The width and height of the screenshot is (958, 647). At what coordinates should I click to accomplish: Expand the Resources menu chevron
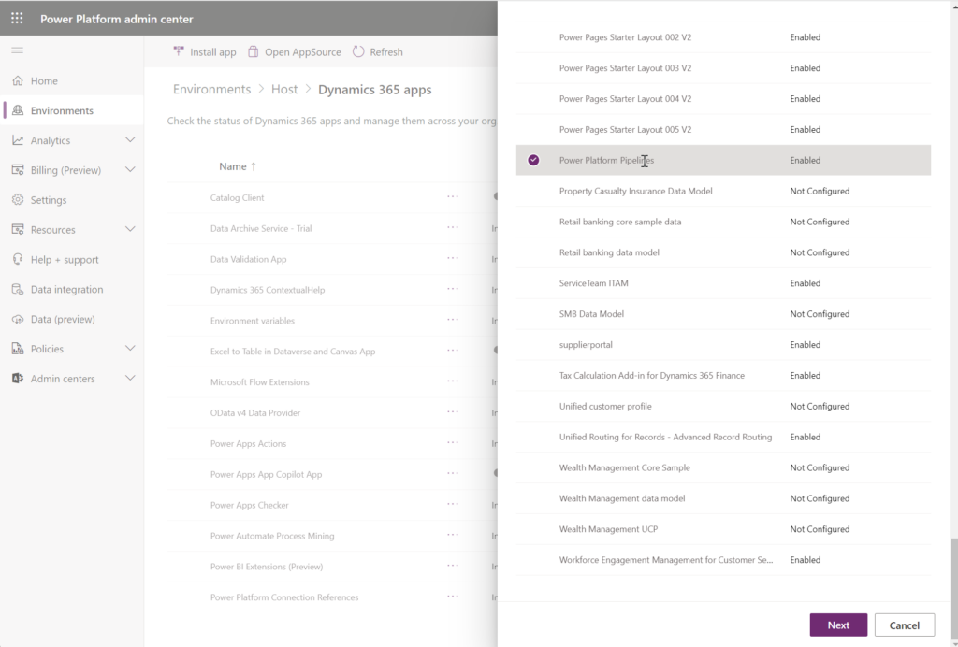tap(130, 229)
